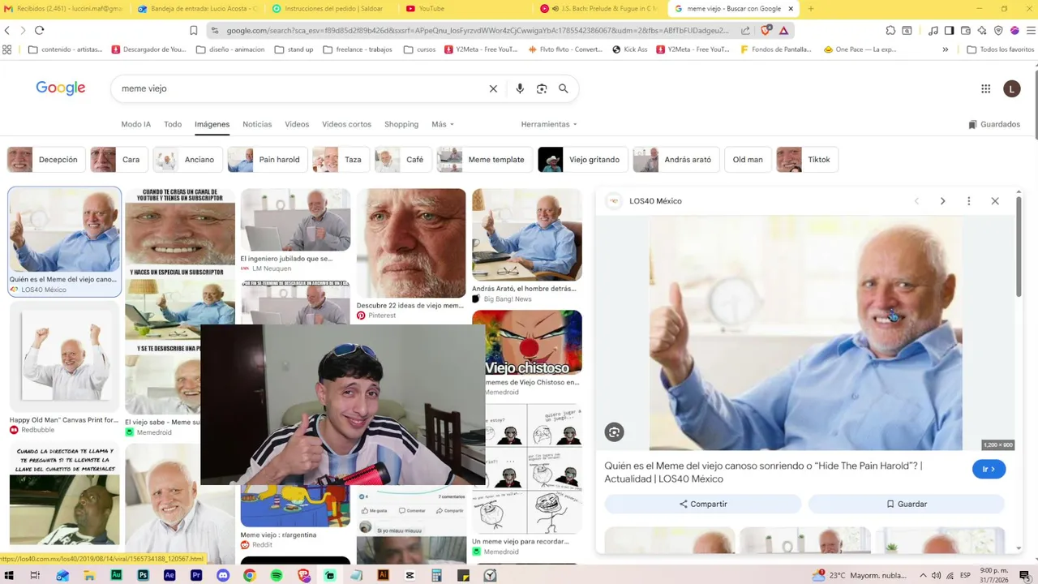1038x584 pixels.
Task: Share this page from the address bar
Action: tap(745, 31)
